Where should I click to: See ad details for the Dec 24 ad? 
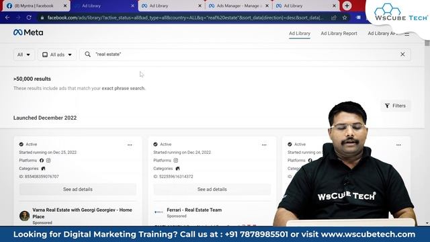click(x=212, y=190)
